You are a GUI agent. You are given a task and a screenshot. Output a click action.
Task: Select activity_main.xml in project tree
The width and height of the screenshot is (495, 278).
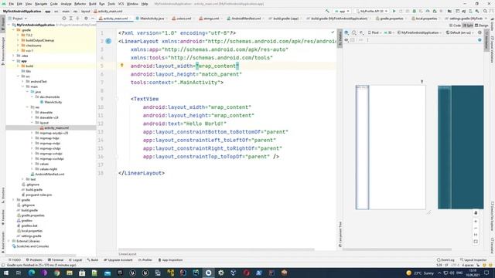click(54, 127)
